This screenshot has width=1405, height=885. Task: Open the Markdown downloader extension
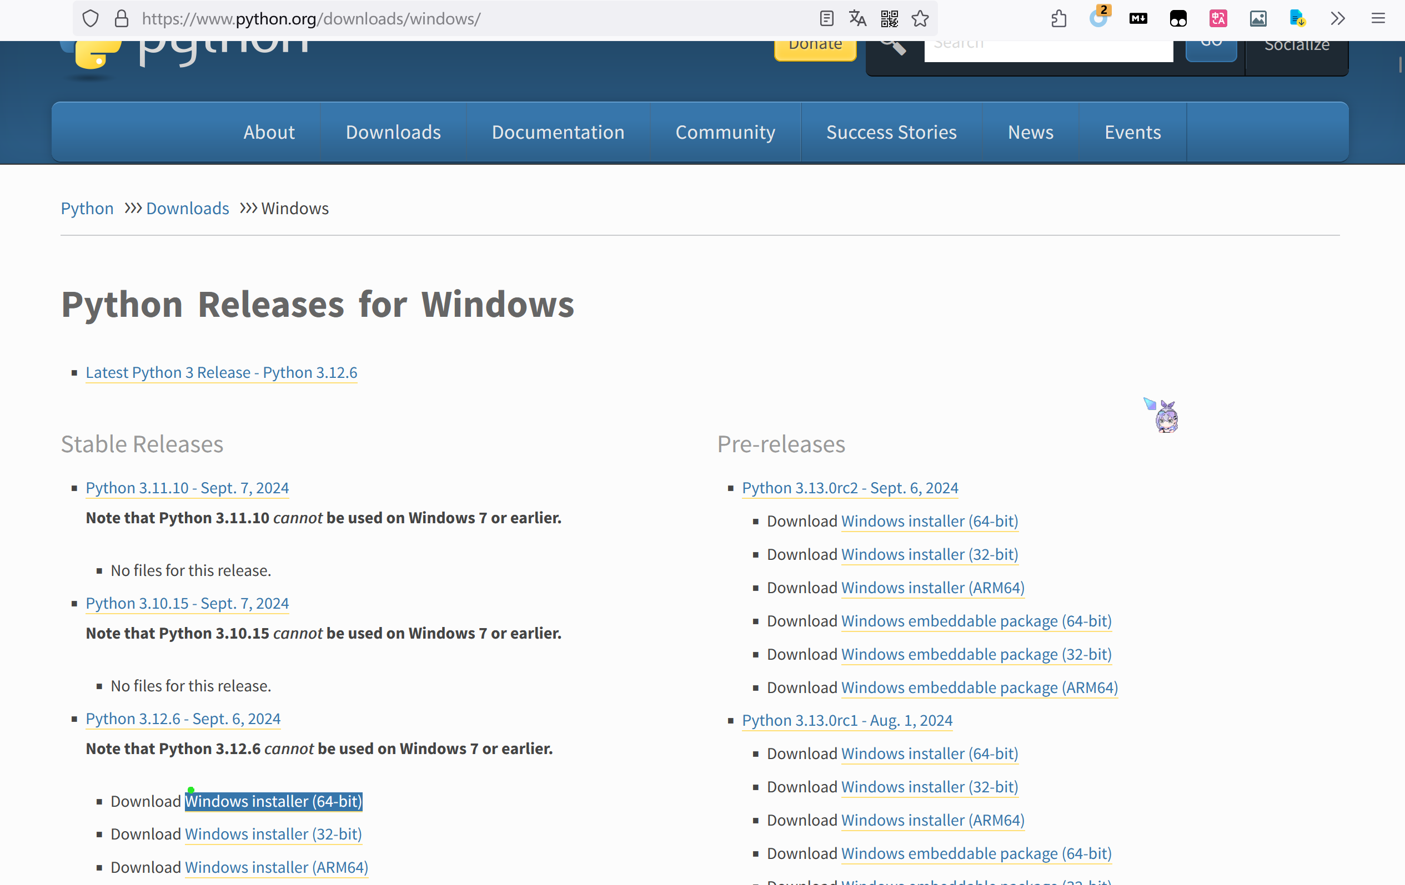[1137, 18]
